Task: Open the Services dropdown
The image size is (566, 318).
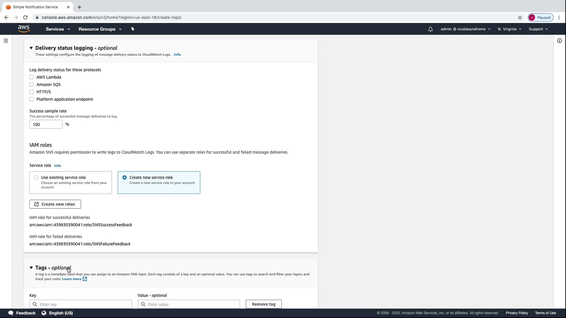Action: 58,29
